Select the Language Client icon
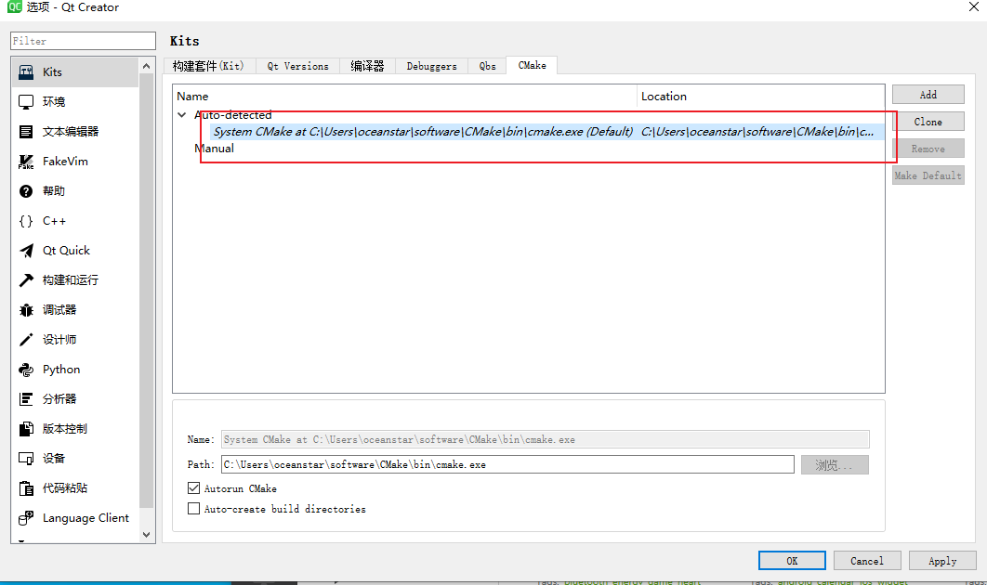The height and width of the screenshot is (585, 987). coord(26,518)
